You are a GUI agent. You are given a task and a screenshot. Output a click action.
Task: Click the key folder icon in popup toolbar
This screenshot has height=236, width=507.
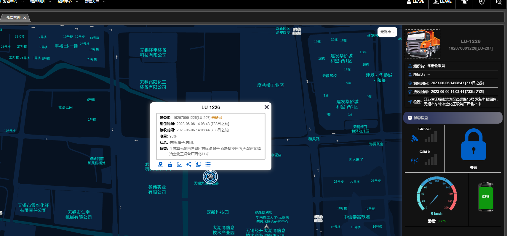click(180, 164)
